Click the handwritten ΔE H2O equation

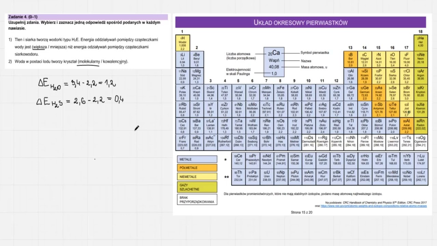coord(77,84)
